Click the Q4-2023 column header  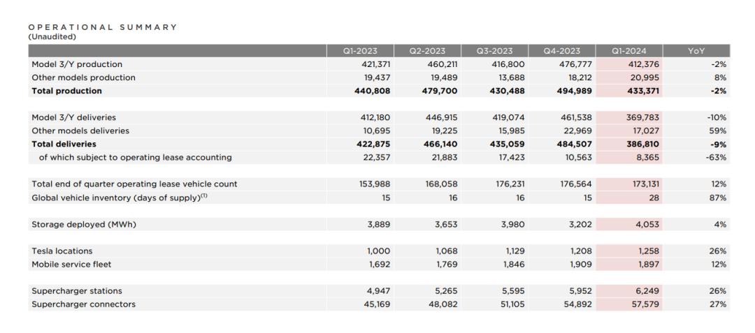tap(562, 51)
